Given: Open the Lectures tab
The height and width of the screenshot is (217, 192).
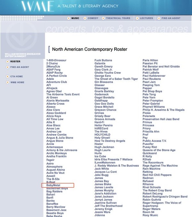Looking at the screenshot, I should coord(146,18).
